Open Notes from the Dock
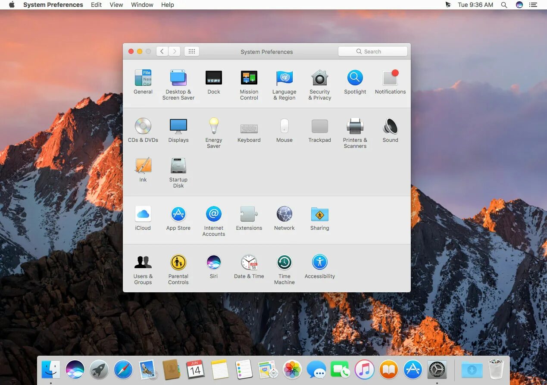This screenshot has height=385, width=547. click(x=220, y=369)
